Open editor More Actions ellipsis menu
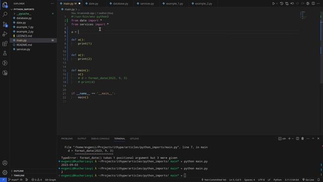 318,4
